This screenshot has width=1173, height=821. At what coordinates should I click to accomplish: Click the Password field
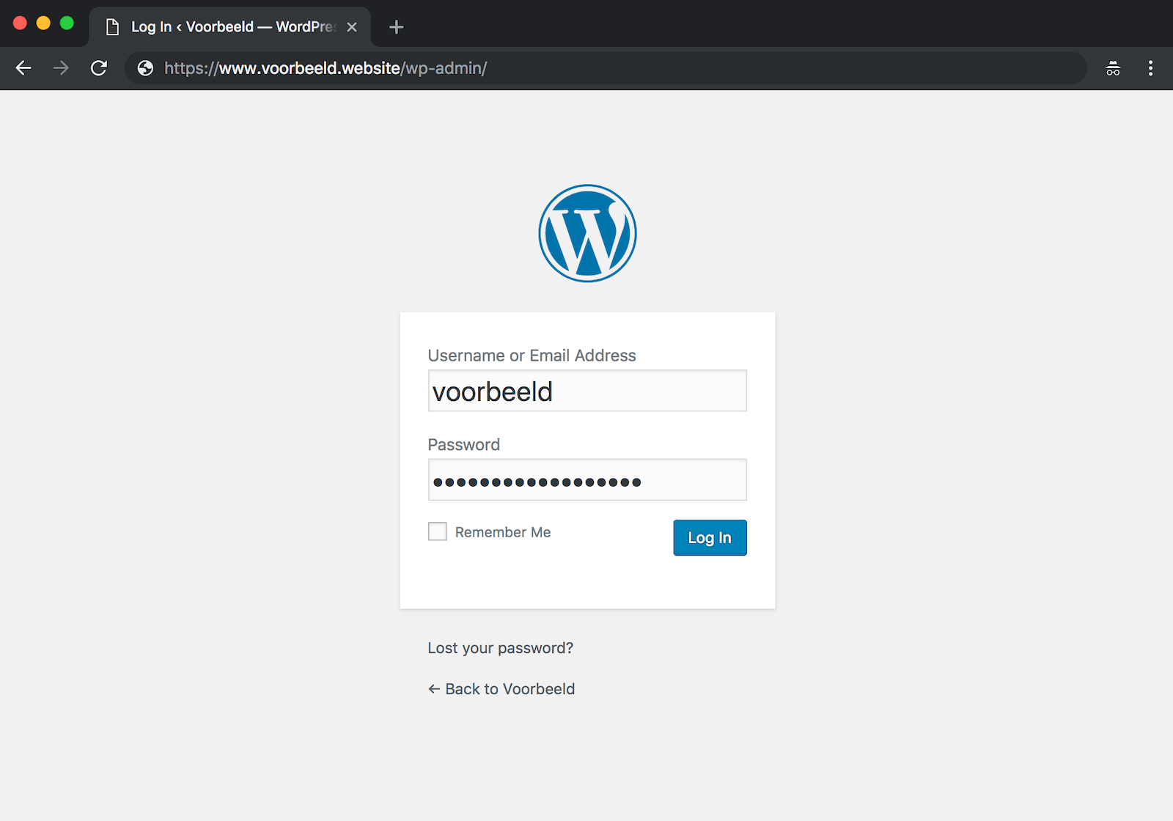587,480
